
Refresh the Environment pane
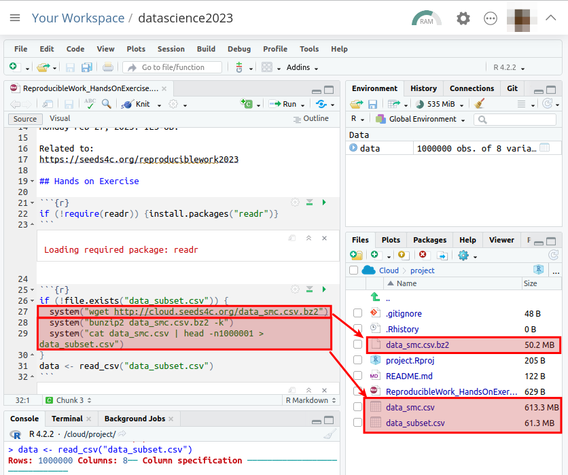pos(547,104)
